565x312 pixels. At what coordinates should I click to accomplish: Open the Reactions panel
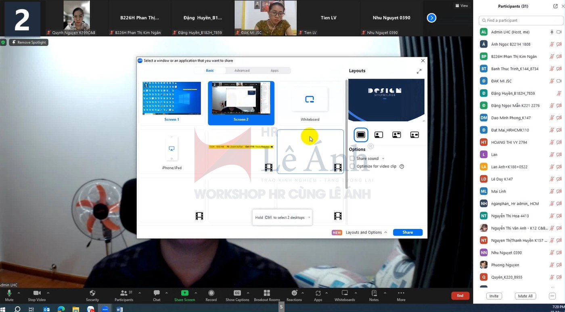(x=294, y=293)
